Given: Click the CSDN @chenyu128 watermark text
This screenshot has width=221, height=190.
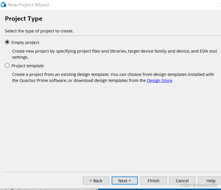Looking at the screenshot, I should [x=198, y=185].
